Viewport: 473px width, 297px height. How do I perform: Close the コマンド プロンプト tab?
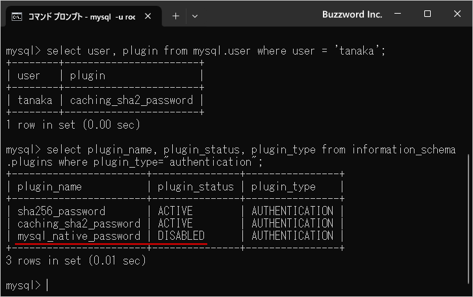(149, 15)
